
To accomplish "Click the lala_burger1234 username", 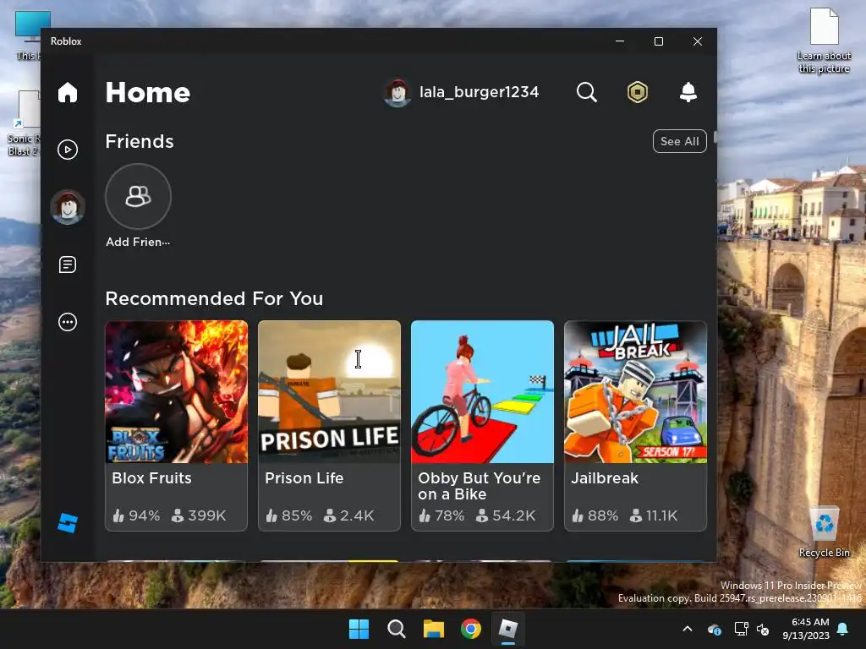I will [479, 92].
